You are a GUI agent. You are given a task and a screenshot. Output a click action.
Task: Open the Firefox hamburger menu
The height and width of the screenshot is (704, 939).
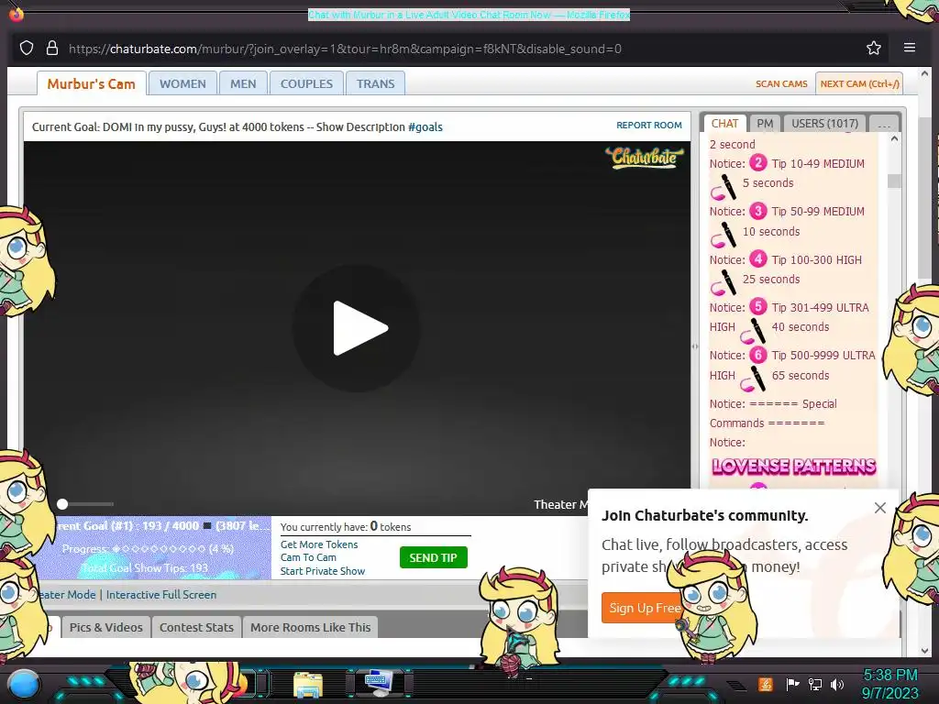(x=909, y=48)
